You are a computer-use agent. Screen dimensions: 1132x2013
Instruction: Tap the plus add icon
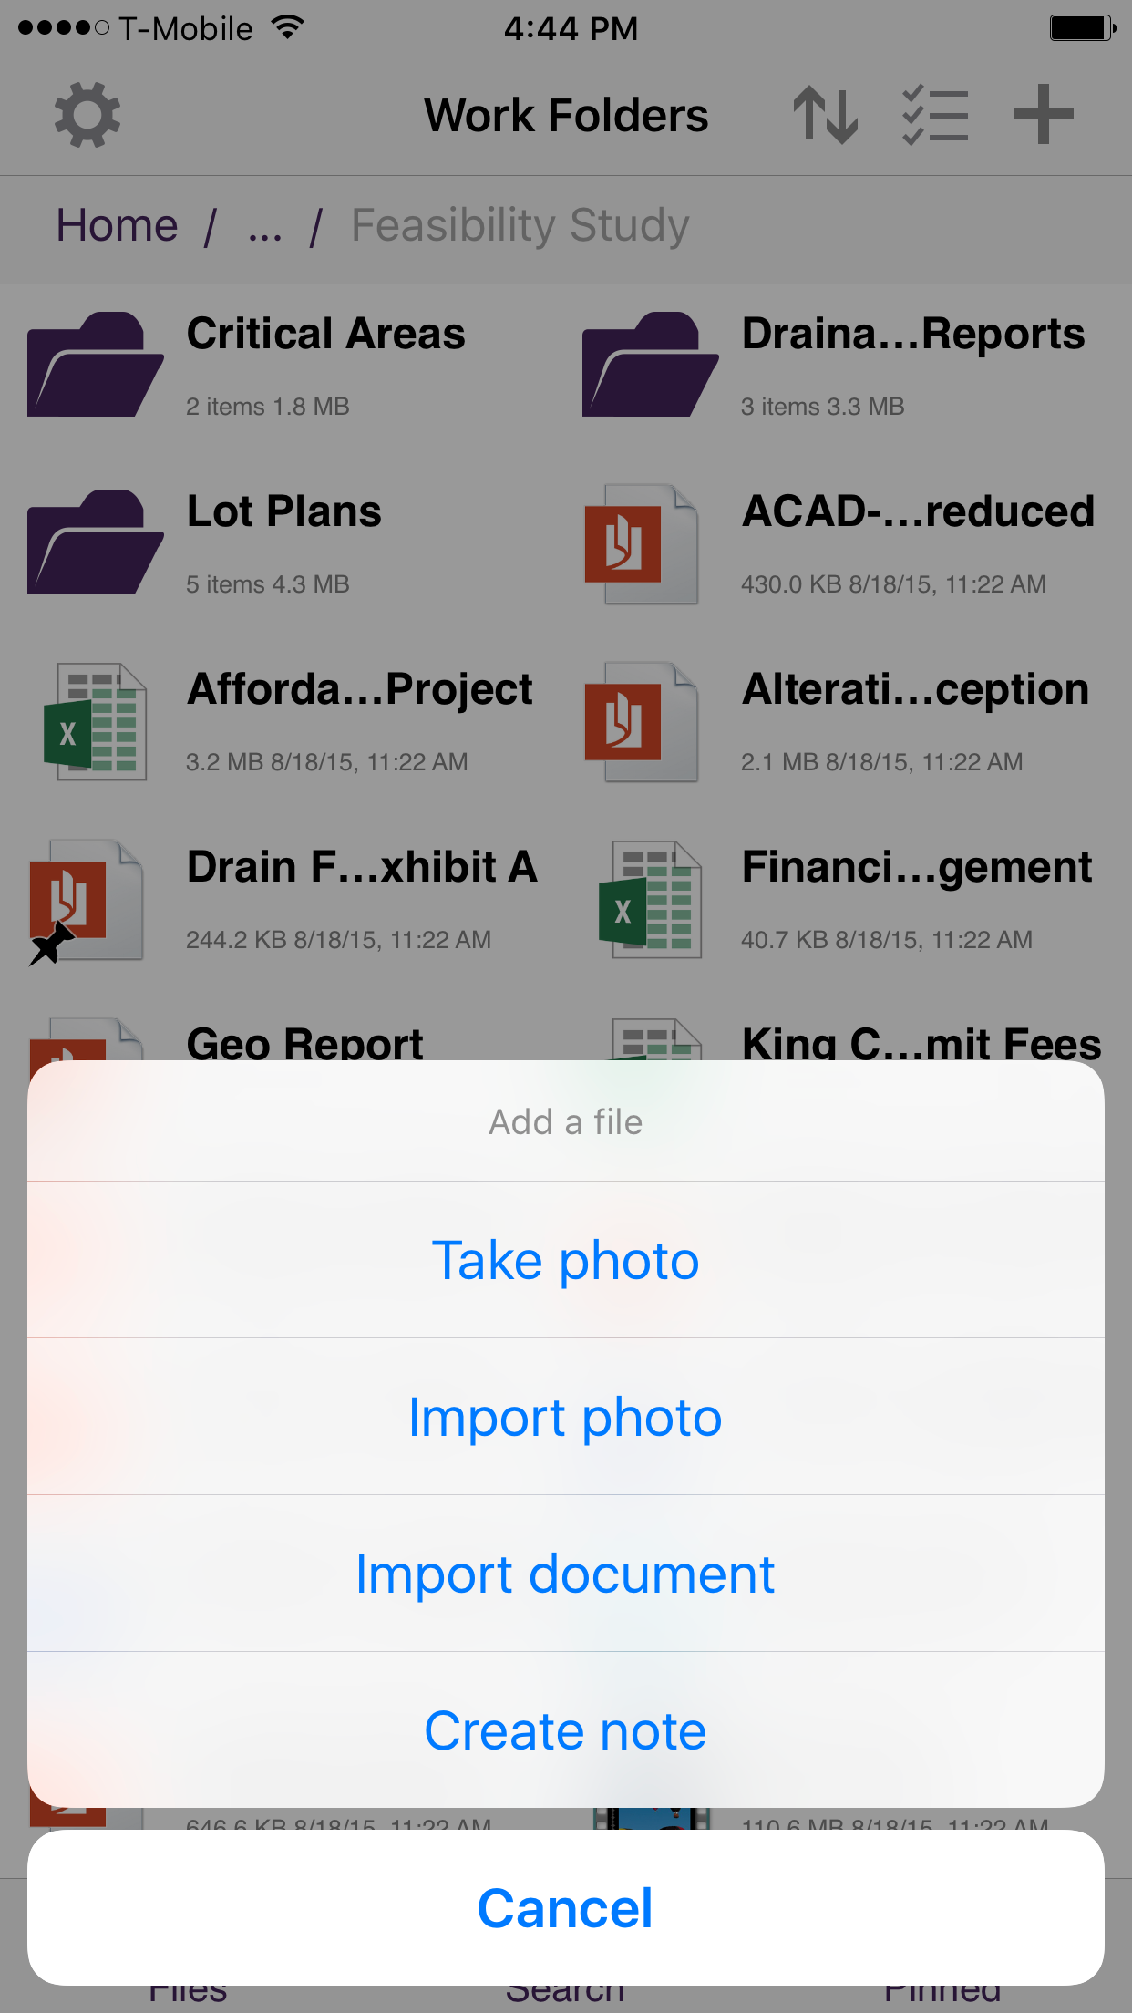pos(1043,116)
